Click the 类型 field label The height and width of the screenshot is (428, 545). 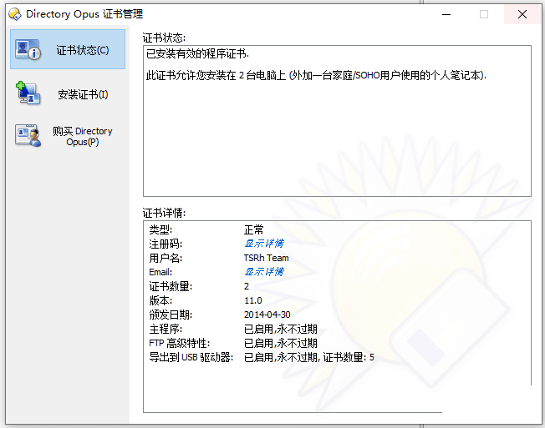[160, 229]
